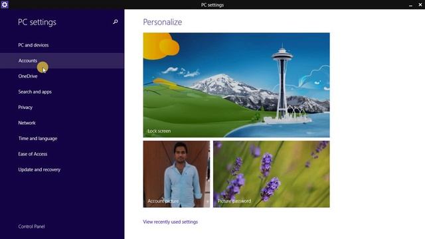
Task: Minimize the PC settings window
Action: click(410, 5)
